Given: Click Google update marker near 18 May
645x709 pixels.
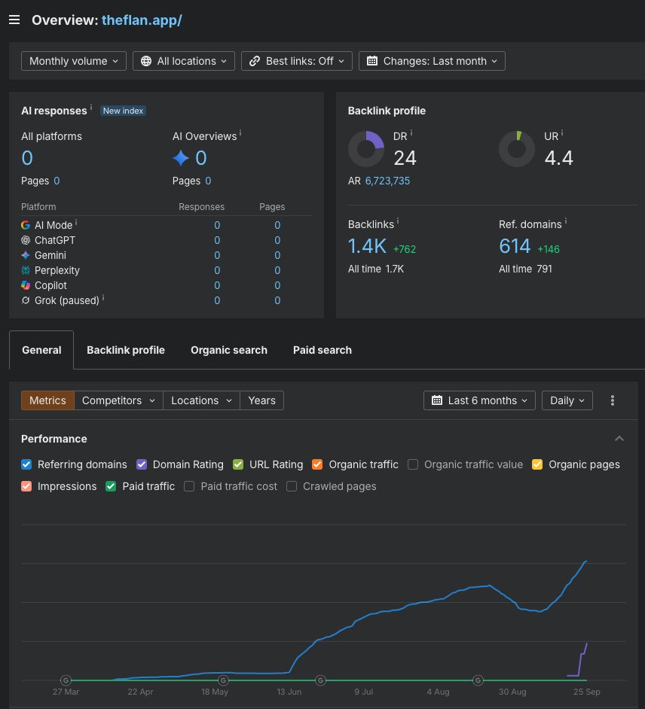Looking at the screenshot, I should (223, 680).
